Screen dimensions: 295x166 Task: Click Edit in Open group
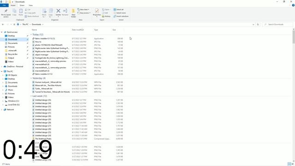(105, 13)
